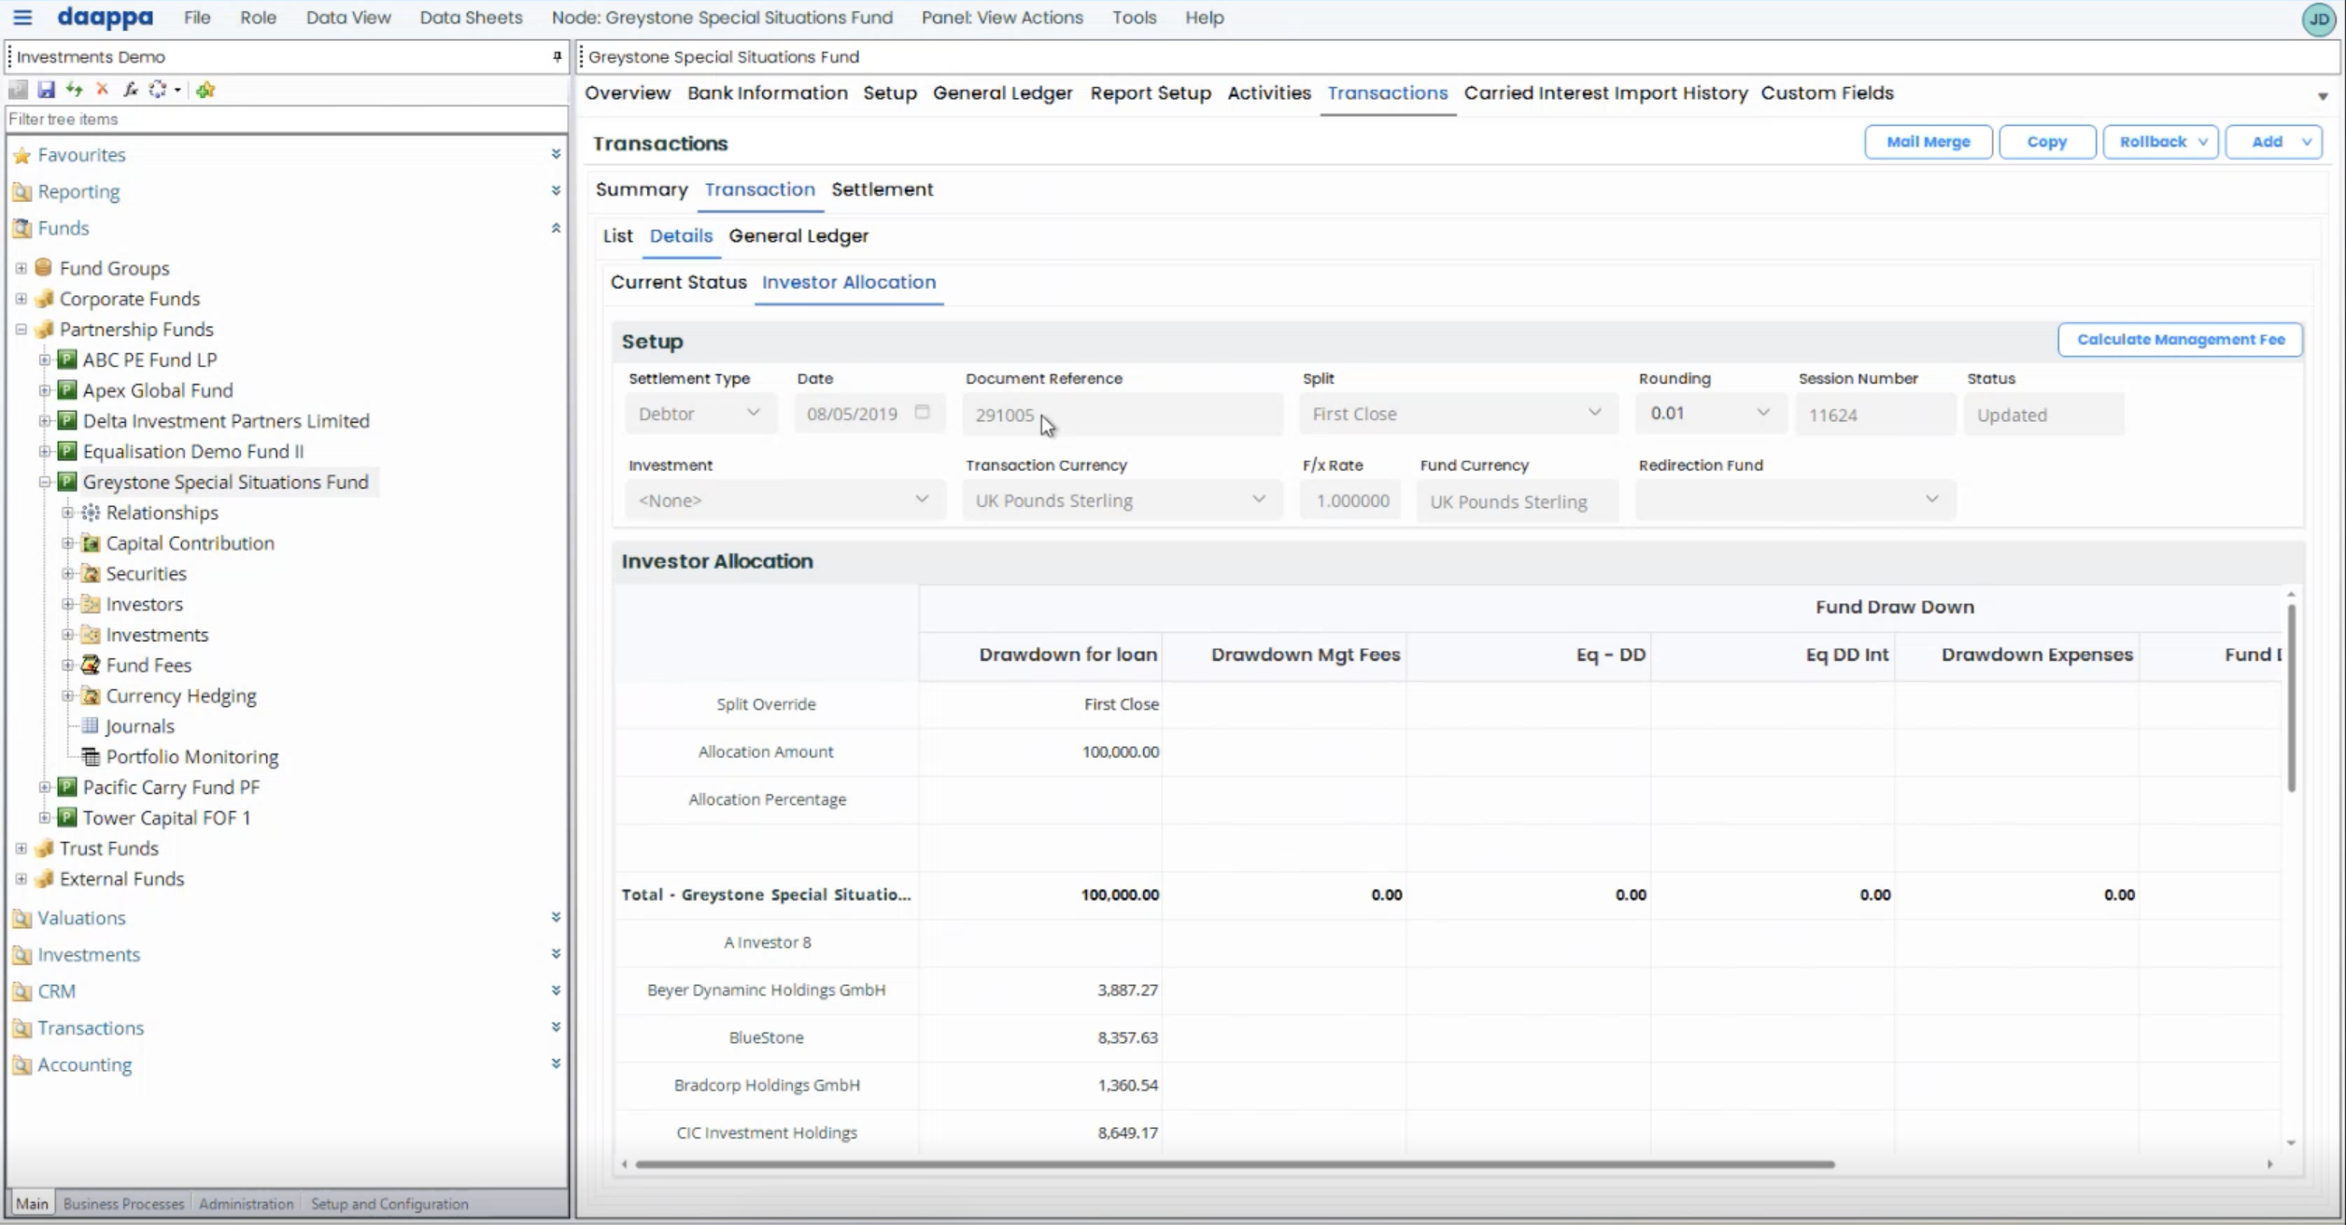This screenshot has width=2346, height=1225.
Task: Collapse the Partnership Funds tree node
Action: point(21,330)
